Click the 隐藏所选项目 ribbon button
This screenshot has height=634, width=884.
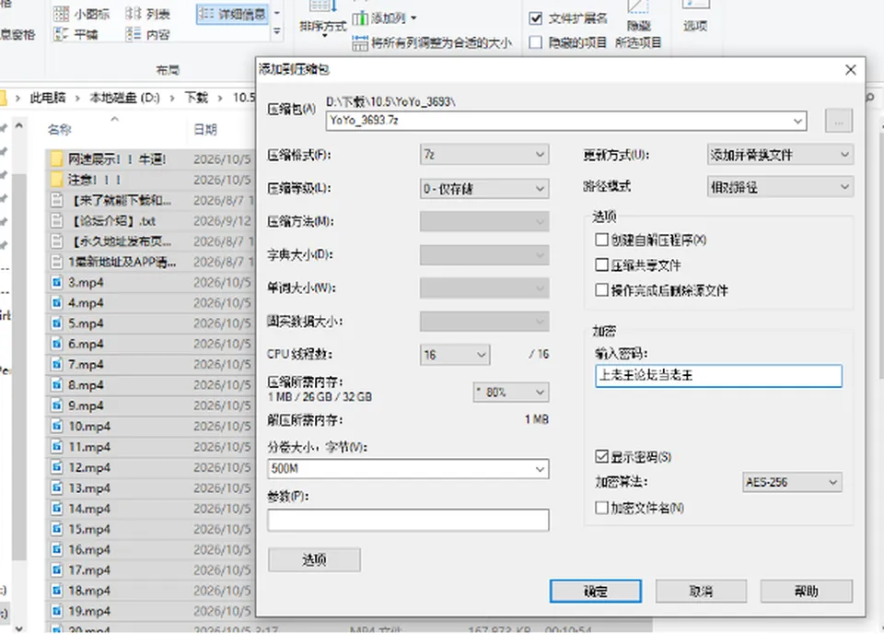tap(638, 26)
